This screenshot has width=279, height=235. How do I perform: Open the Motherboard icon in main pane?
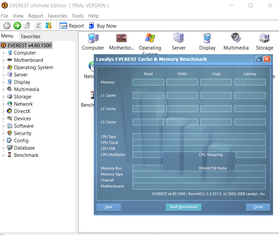121,38
